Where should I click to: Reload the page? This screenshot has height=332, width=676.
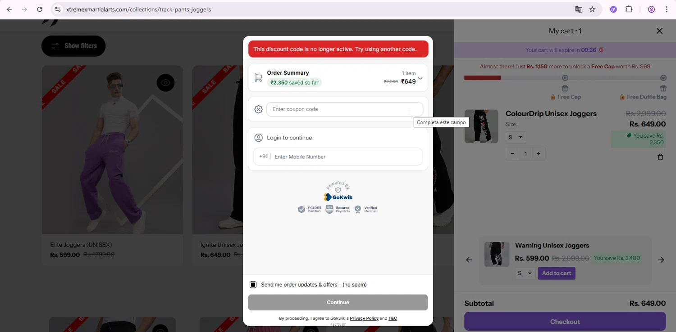(40, 9)
